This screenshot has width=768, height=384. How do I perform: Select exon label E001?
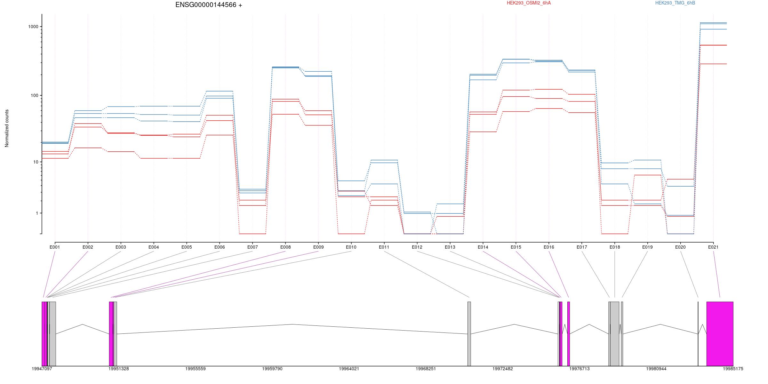tap(55, 247)
